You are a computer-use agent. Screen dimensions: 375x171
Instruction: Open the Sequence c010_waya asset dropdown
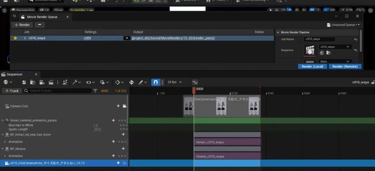(x=335, y=47)
